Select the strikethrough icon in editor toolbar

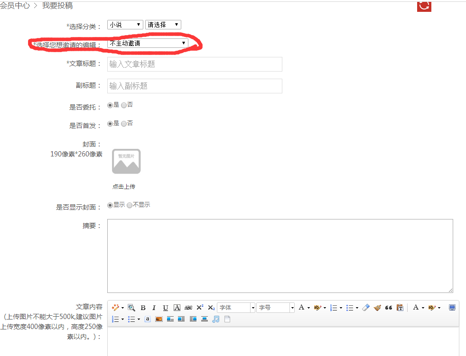point(188,307)
